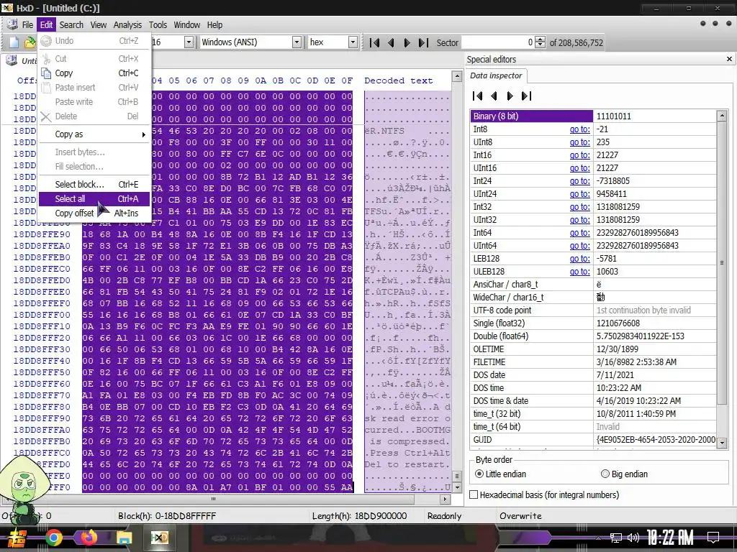Viewport: 737px width, 552px height.
Task: Click Data inspector next-byte arrow
Action: pyautogui.click(x=510, y=96)
